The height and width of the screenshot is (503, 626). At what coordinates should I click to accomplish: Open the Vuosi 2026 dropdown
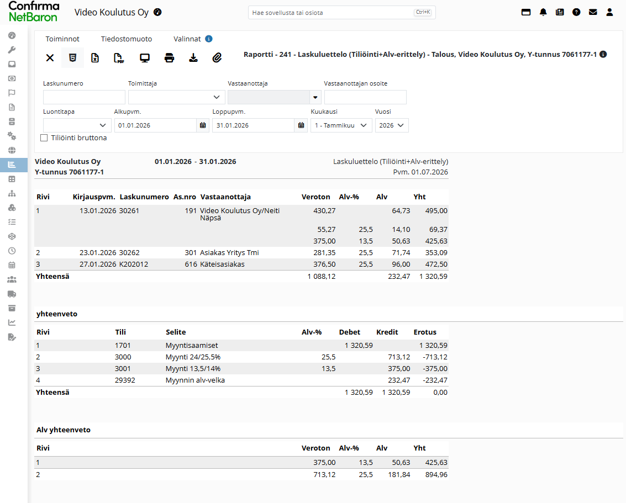tap(392, 125)
